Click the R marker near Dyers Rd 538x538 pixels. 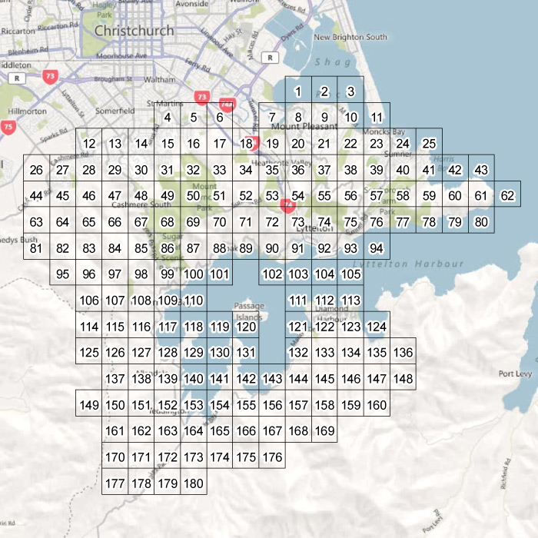(270, 58)
